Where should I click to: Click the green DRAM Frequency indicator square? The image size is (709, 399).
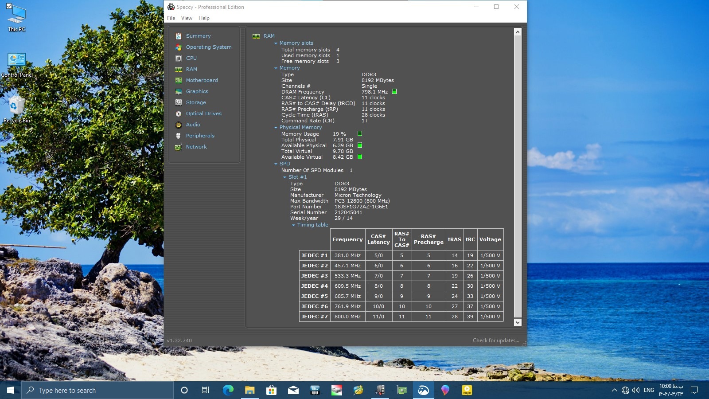click(394, 92)
